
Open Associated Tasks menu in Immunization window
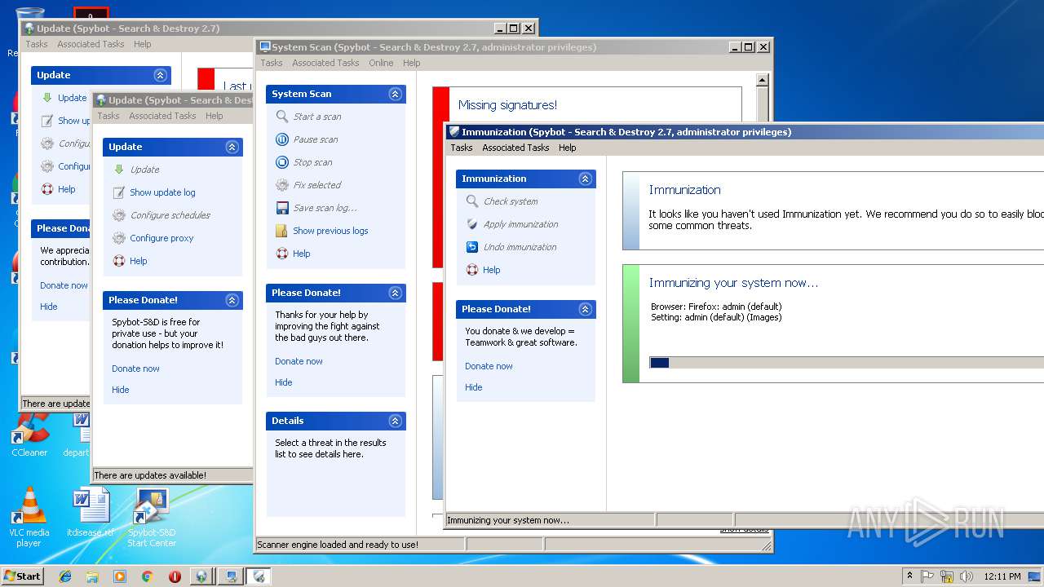[x=515, y=148]
